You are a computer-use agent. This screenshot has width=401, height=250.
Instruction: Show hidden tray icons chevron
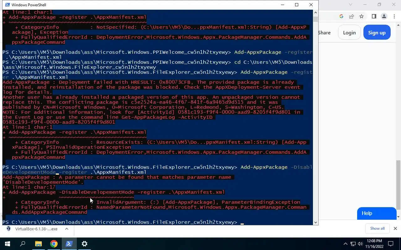pos(346,244)
